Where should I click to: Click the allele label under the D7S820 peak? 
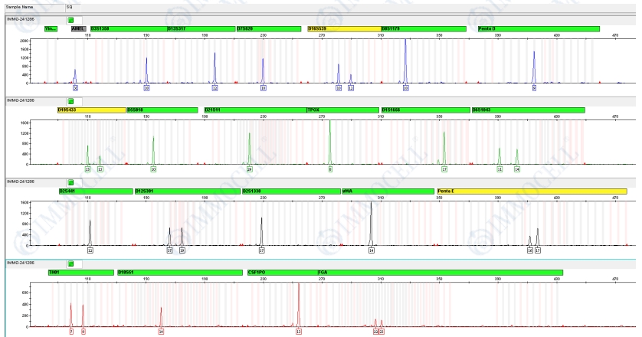[x=264, y=88]
